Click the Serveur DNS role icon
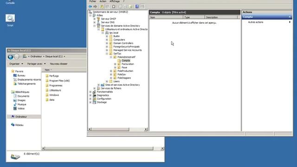297x167 pixels. tap(98, 22)
